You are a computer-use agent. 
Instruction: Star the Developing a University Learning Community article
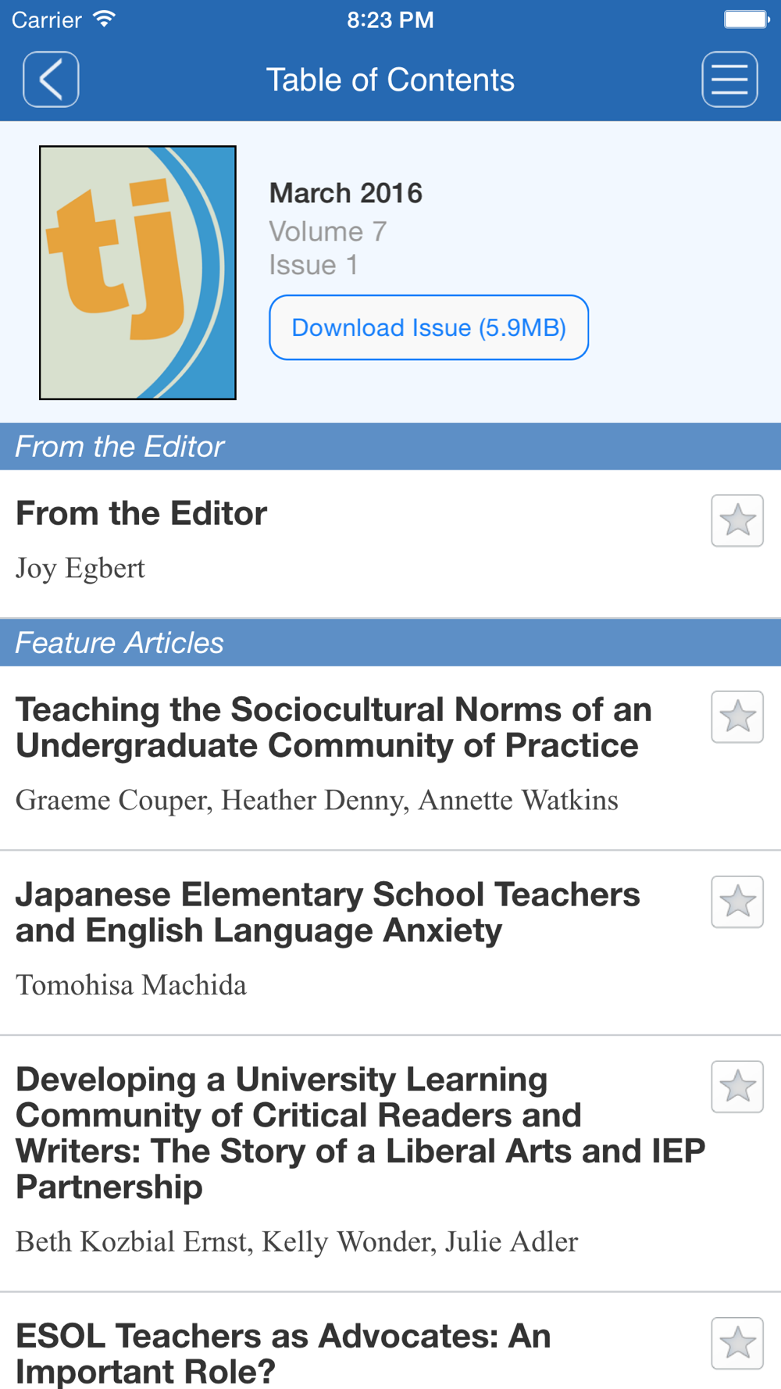(x=737, y=1087)
